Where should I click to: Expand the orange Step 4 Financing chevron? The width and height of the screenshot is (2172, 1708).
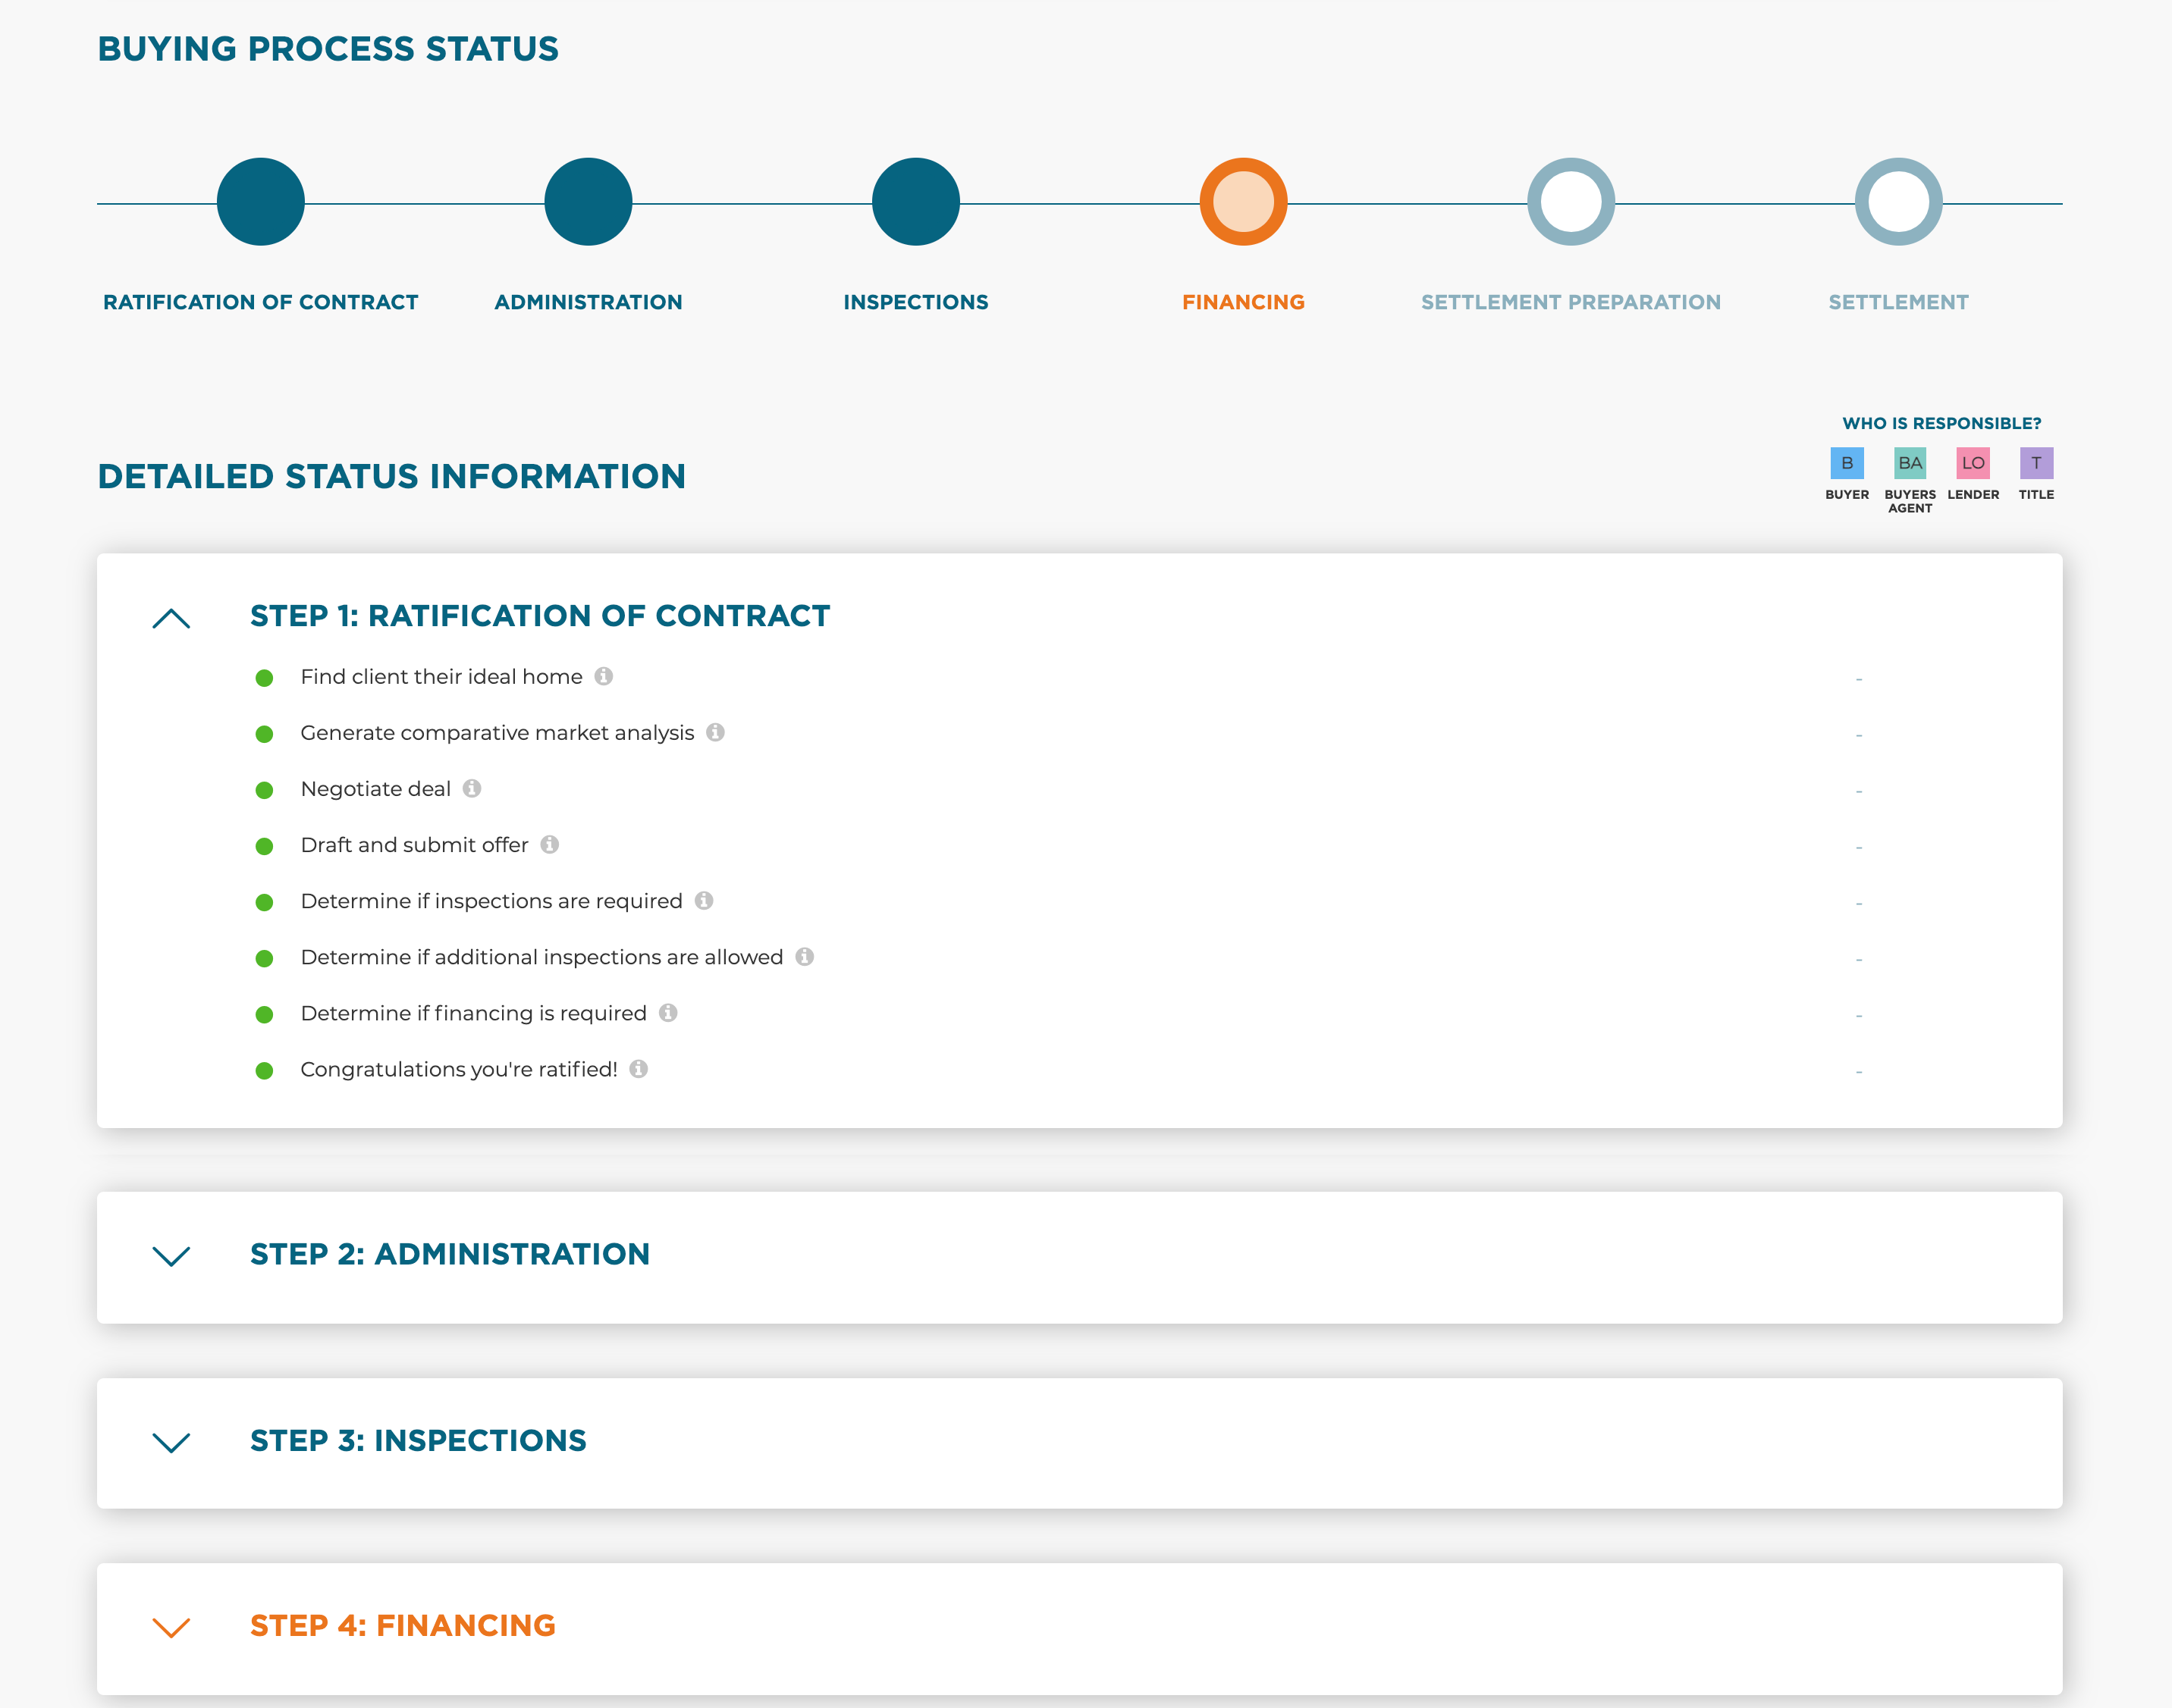171,1627
